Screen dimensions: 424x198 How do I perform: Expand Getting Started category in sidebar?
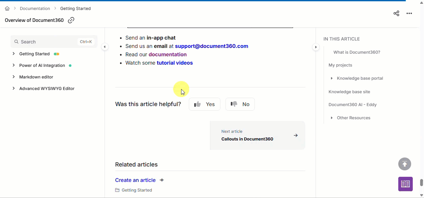[x=14, y=54]
